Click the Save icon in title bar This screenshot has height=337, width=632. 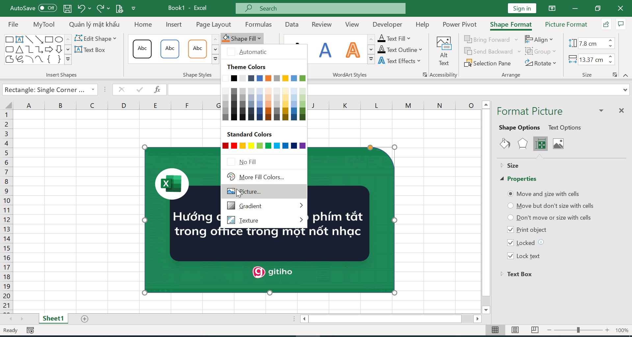tap(67, 9)
